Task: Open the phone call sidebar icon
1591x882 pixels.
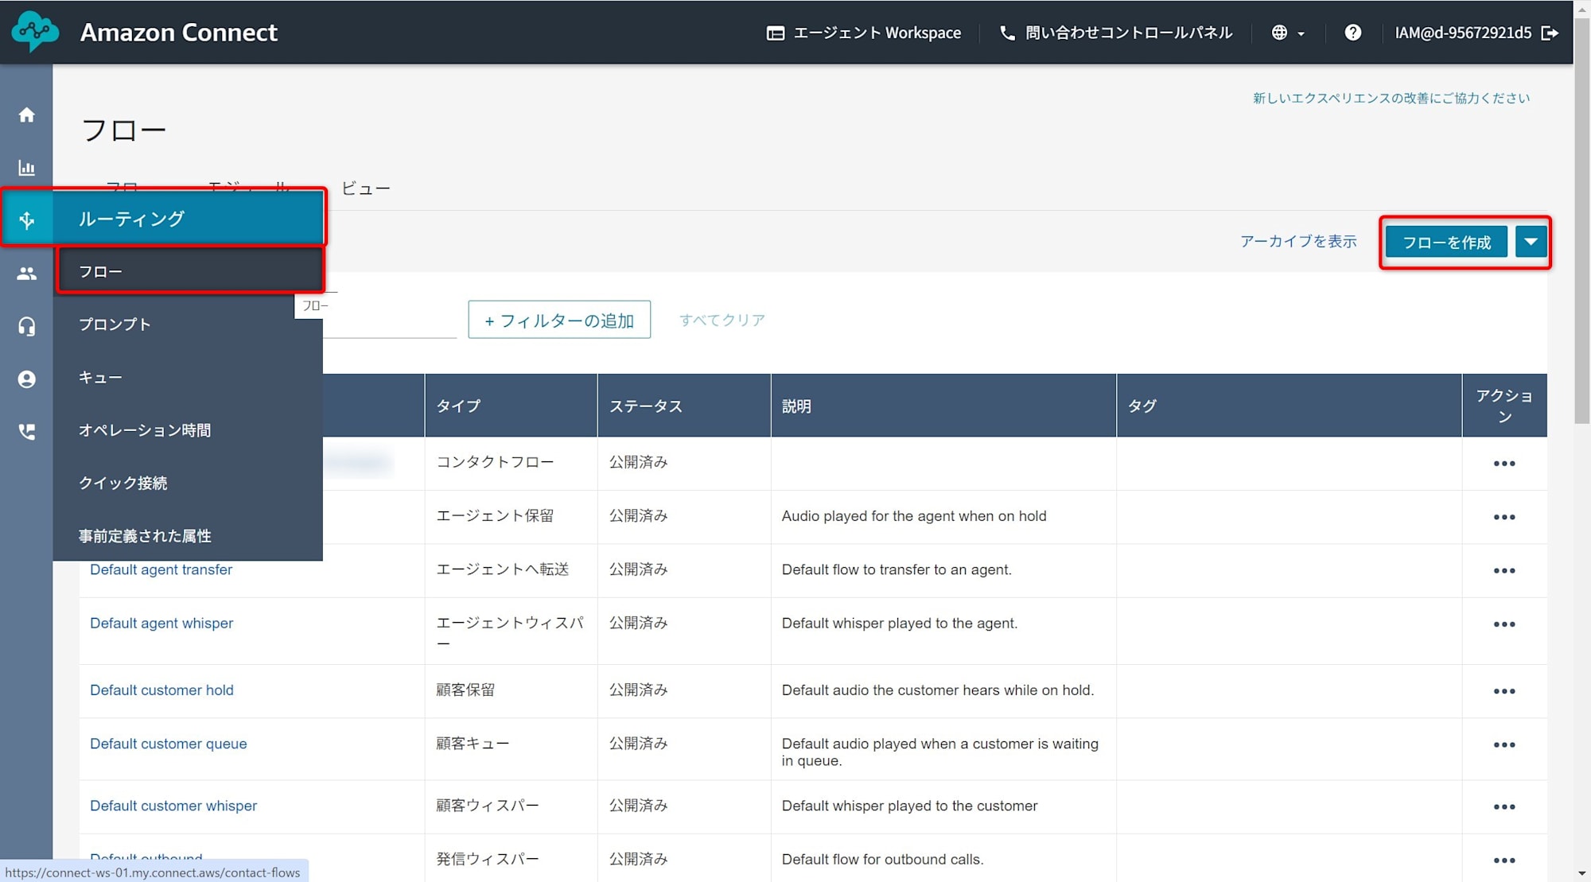Action: (26, 432)
